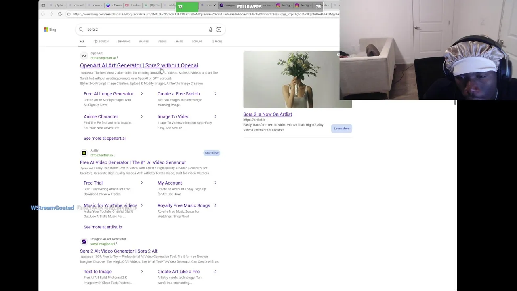Start voice search with microphone icon
This screenshot has width=517, height=291.
click(210, 30)
